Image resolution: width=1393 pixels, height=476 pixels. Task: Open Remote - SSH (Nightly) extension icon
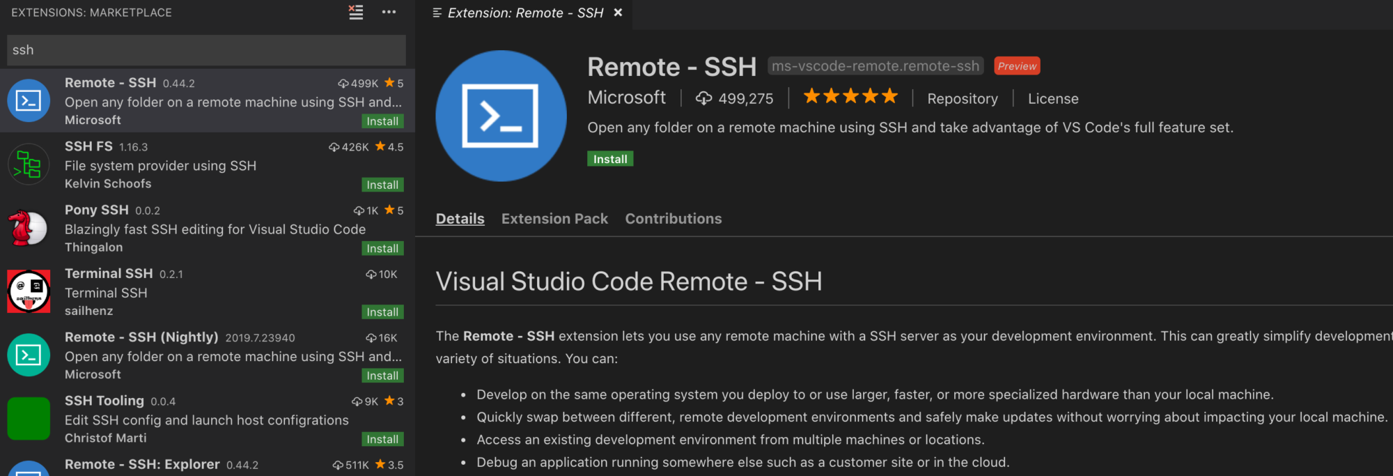click(29, 355)
